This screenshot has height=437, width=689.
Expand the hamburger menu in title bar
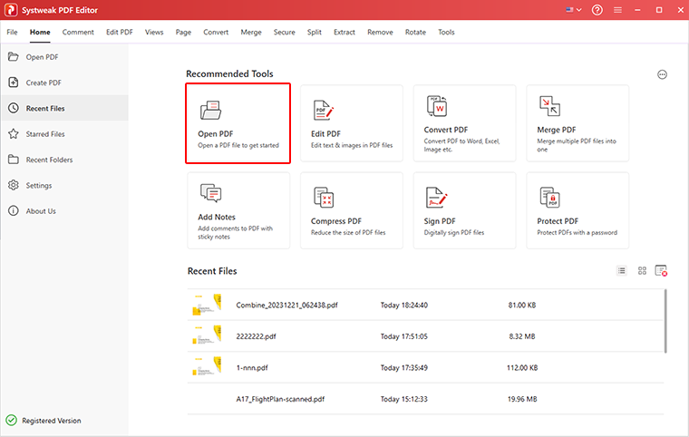pyautogui.click(x=619, y=10)
